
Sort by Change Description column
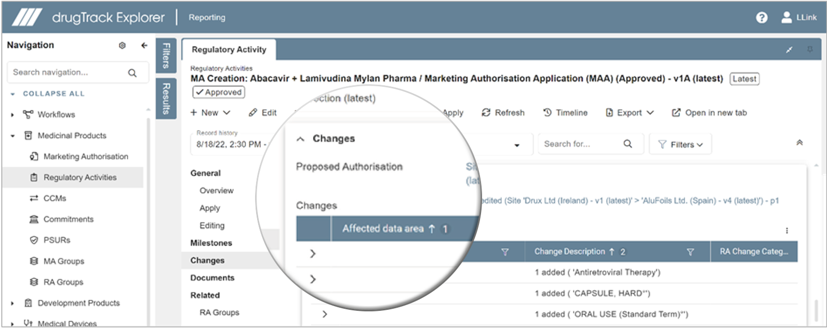pos(569,252)
